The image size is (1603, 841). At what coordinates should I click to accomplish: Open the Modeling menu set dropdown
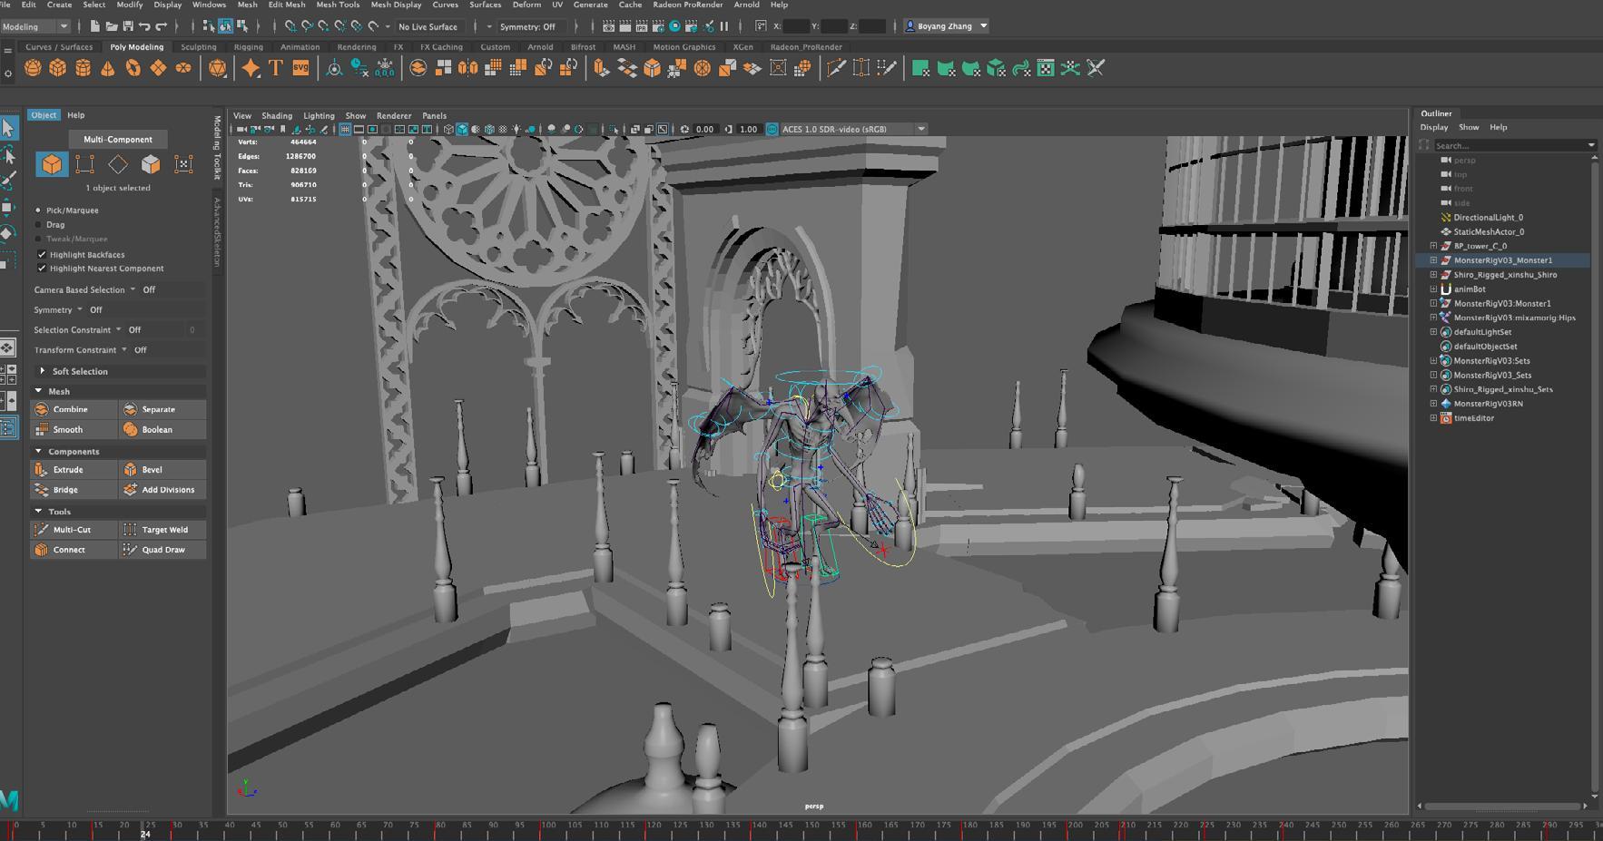point(35,26)
